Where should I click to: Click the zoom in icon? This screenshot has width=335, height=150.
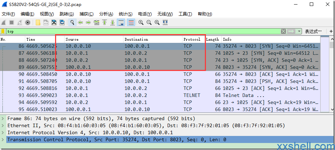coord(141,22)
